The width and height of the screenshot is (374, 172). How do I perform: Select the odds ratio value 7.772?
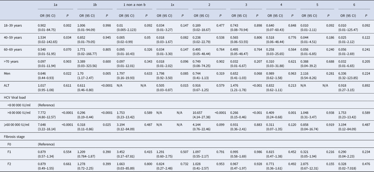click(42, 112)
